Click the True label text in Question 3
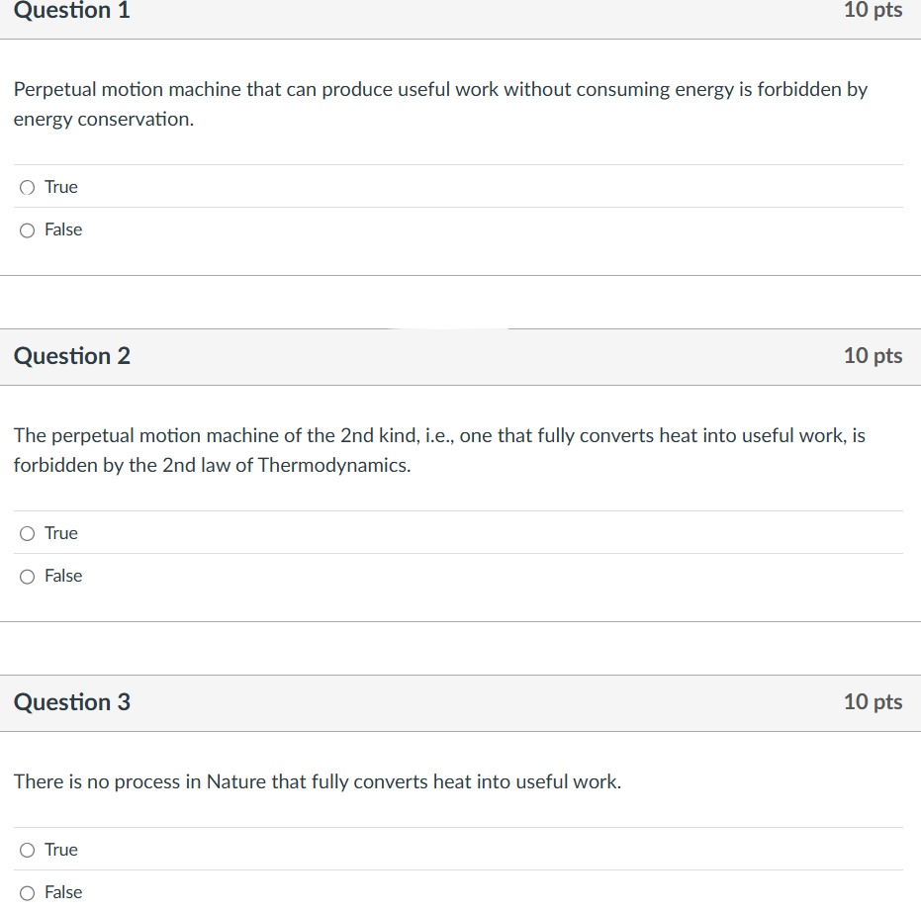The height and width of the screenshot is (912, 921). point(60,850)
